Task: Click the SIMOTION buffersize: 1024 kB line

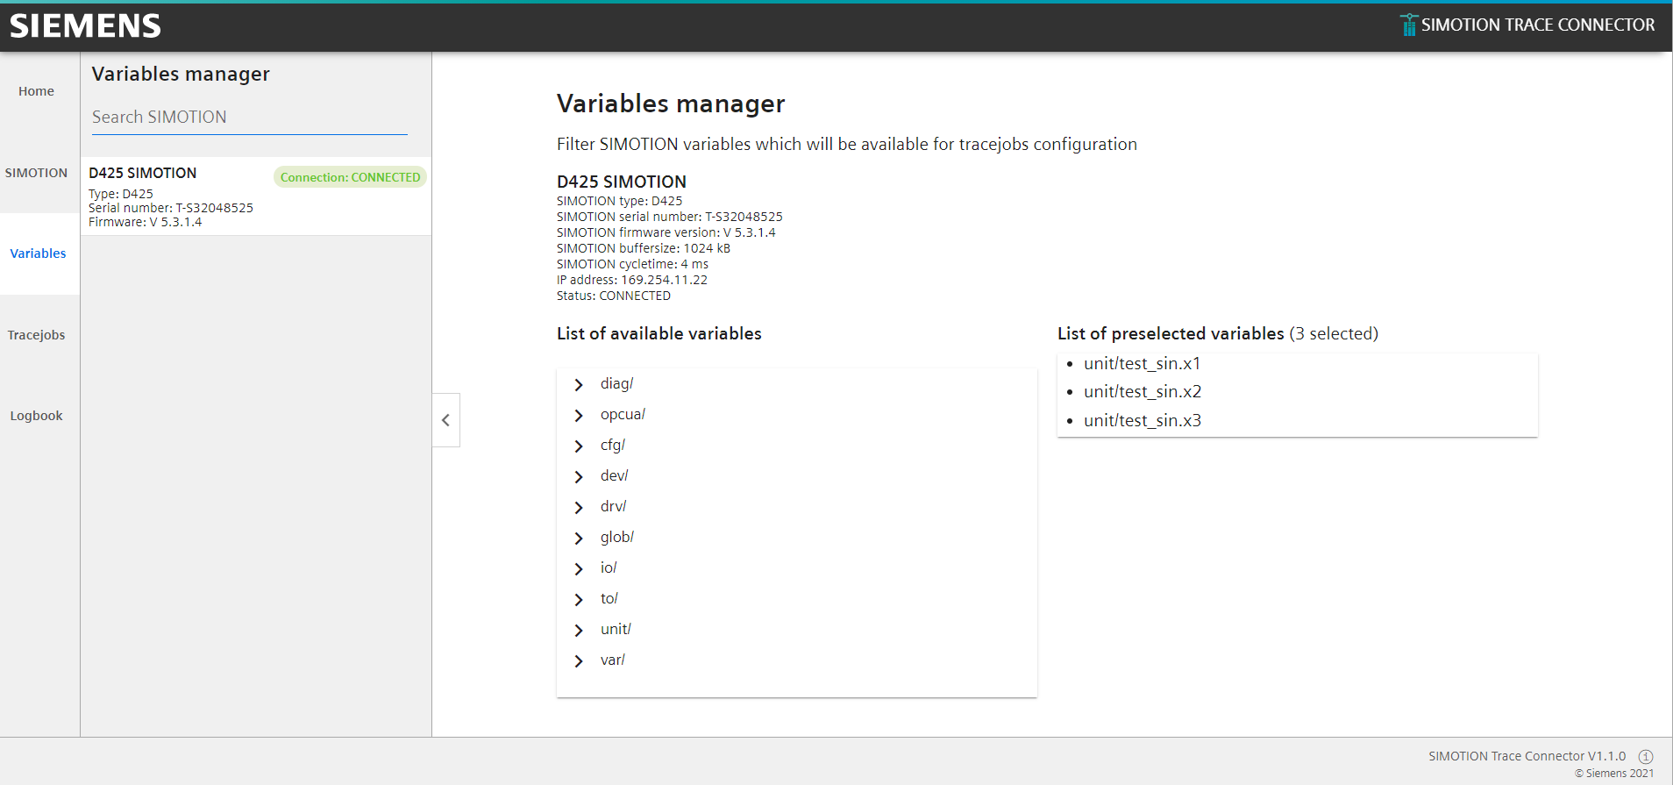Action: (644, 248)
